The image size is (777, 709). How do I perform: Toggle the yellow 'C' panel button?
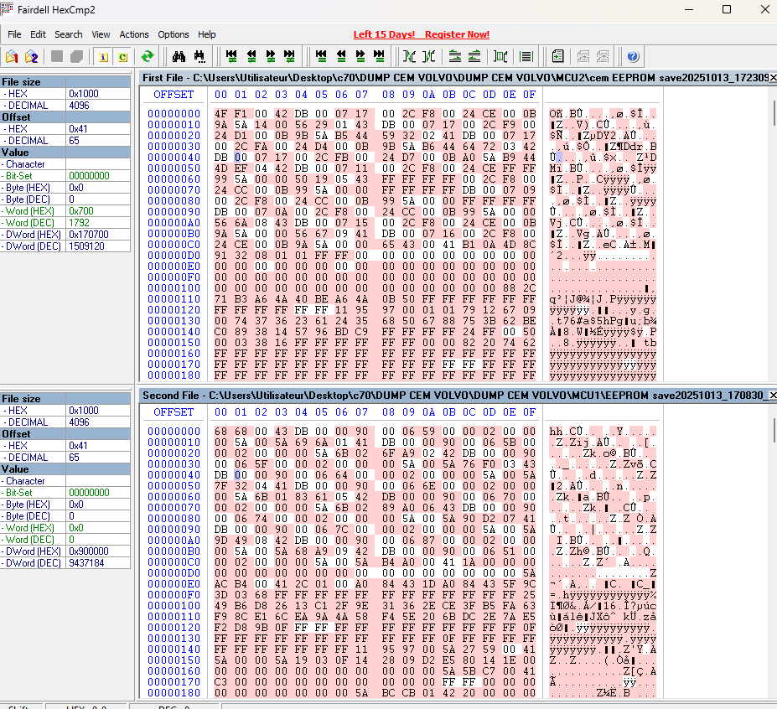122,57
